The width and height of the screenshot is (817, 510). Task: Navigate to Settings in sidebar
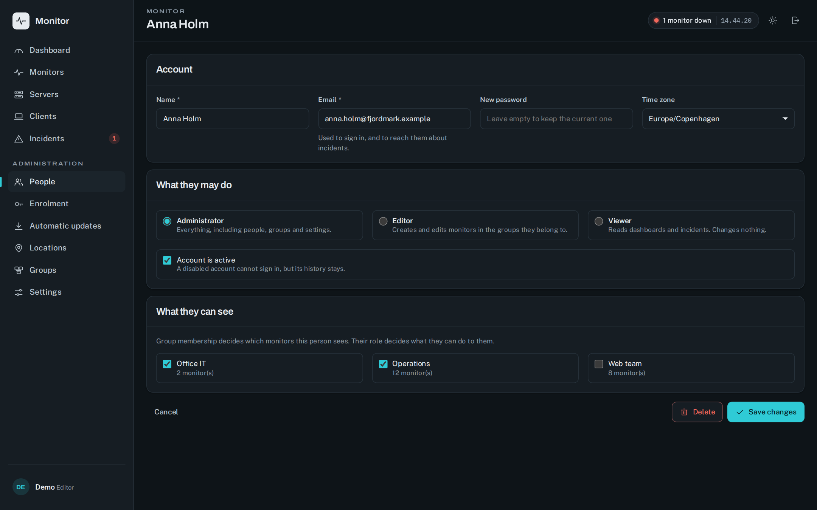click(67, 292)
